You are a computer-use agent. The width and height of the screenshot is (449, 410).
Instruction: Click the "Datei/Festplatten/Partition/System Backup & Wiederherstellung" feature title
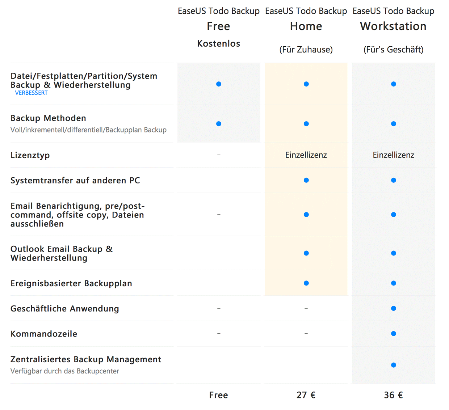point(84,80)
